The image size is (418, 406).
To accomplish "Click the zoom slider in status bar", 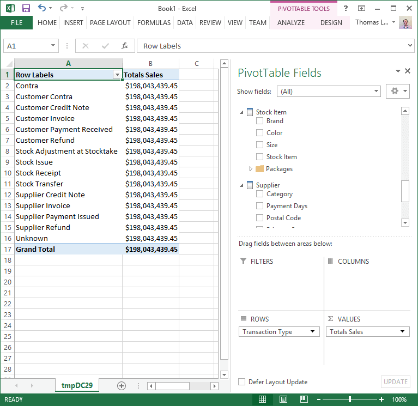I will tap(350, 399).
